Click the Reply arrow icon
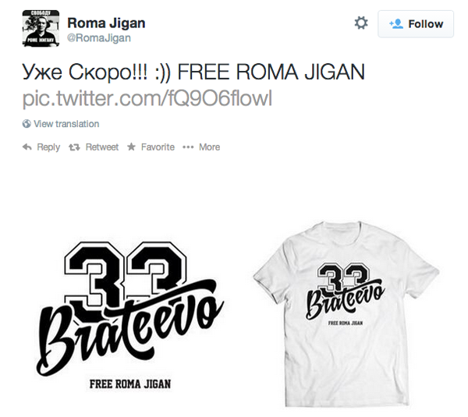468x417 pixels. coord(27,147)
